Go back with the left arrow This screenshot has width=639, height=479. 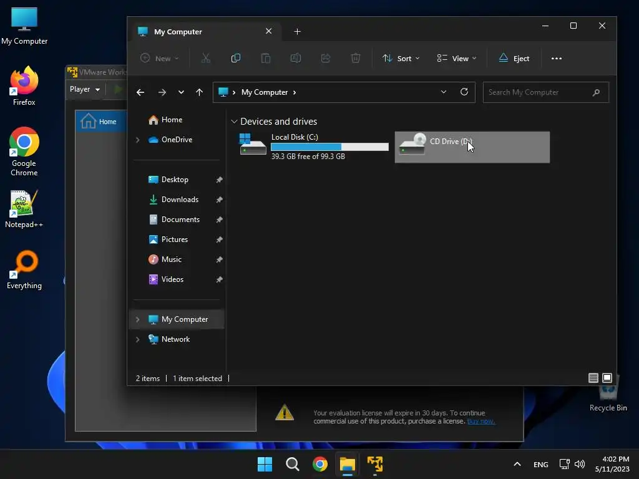tap(140, 92)
